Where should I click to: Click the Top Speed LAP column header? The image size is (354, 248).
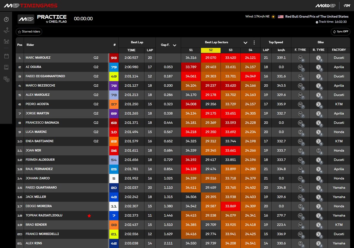pyautogui.click(x=266, y=50)
